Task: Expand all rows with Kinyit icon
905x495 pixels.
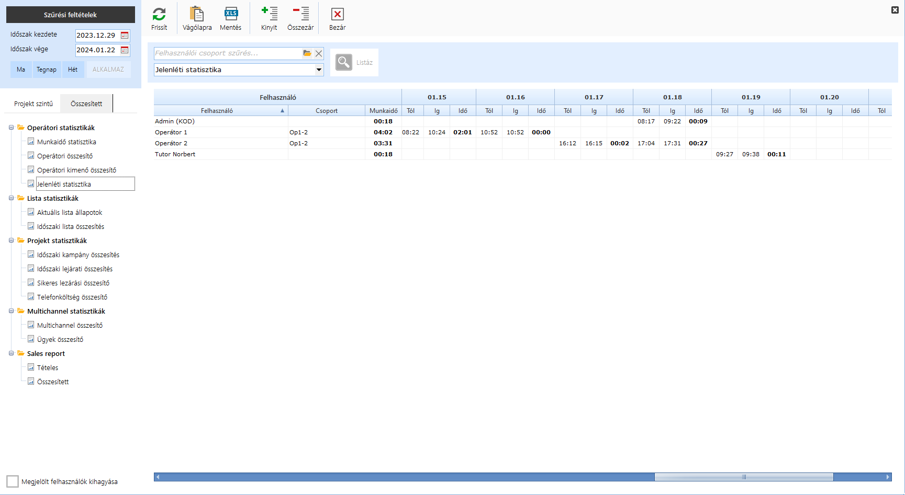Action: click(x=269, y=15)
